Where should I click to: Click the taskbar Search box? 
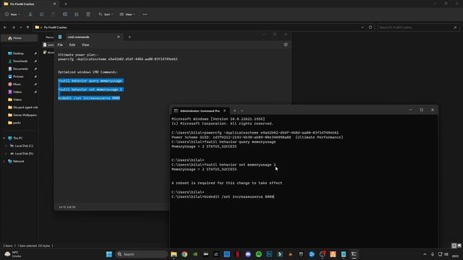141,254
